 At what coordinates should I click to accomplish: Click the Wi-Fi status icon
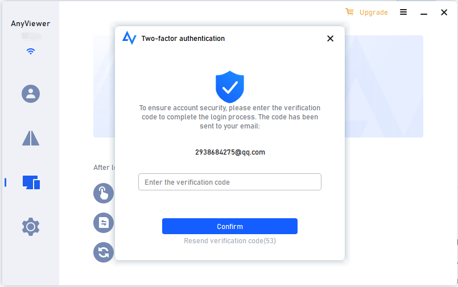tap(31, 51)
